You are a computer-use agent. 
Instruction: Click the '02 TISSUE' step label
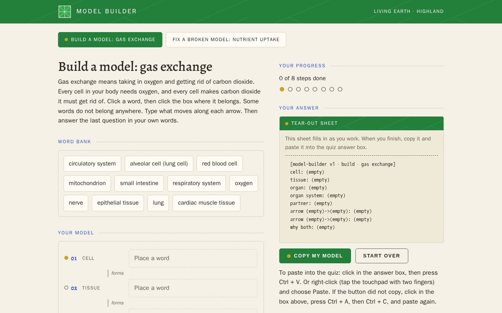tap(85, 288)
